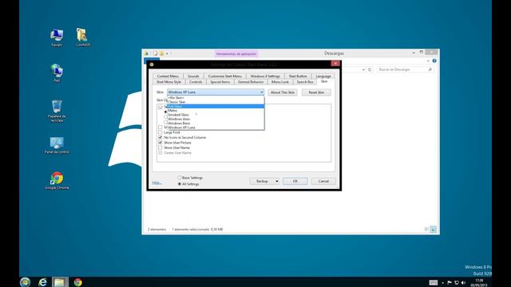Open the Backup dropdown button
The height and width of the screenshot is (287, 511).
pos(264,181)
